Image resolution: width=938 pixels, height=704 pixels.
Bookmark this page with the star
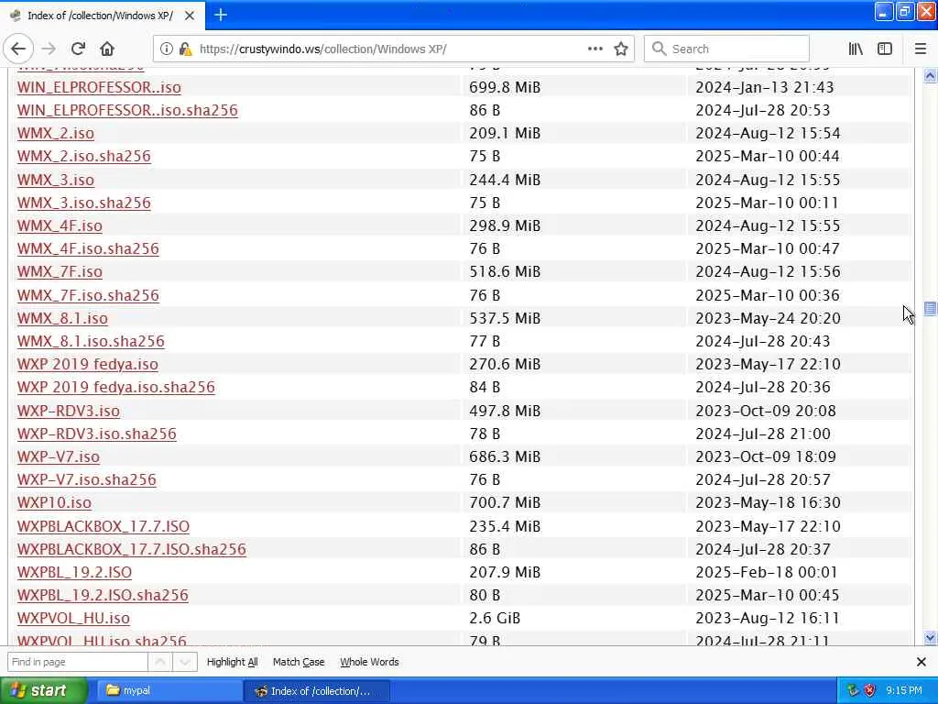[x=621, y=49]
